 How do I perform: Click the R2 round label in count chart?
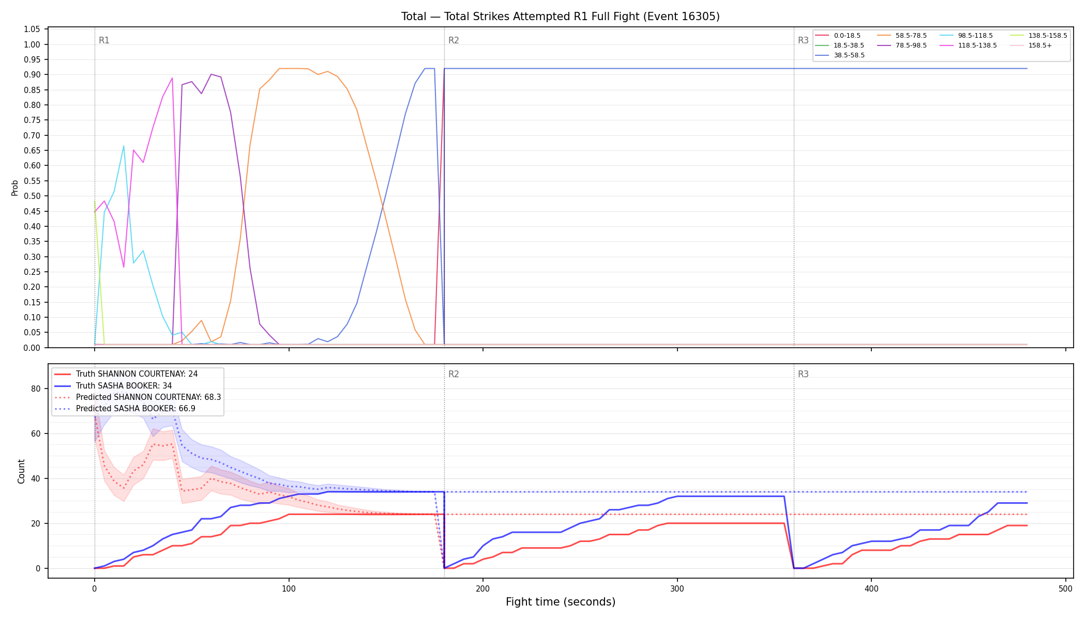pyautogui.click(x=454, y=374)
